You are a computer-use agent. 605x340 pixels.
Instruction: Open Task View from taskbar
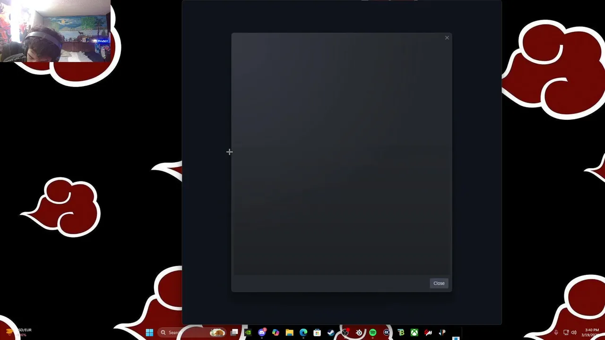pyautogui.click(x=234, y=332)
